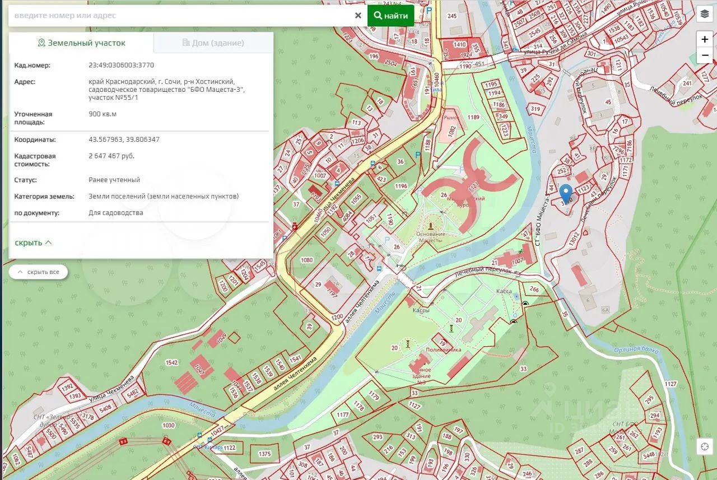Screen dimensions: 717x480
Task: Select parcel 1410 on the map
Action: coord(460,44)
